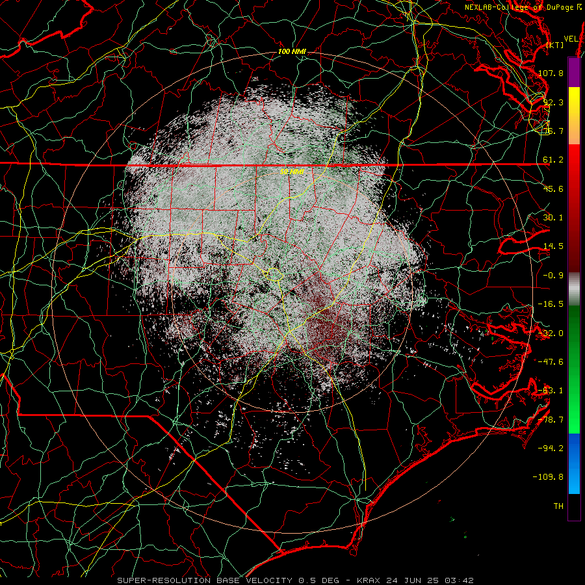Select the -32.0 scale value
Viewport: 585px width, 585px height.
(551, 333)
